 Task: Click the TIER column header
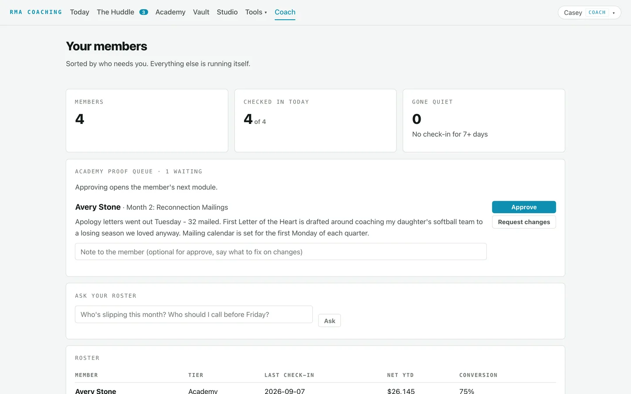[x=196, y=375]
